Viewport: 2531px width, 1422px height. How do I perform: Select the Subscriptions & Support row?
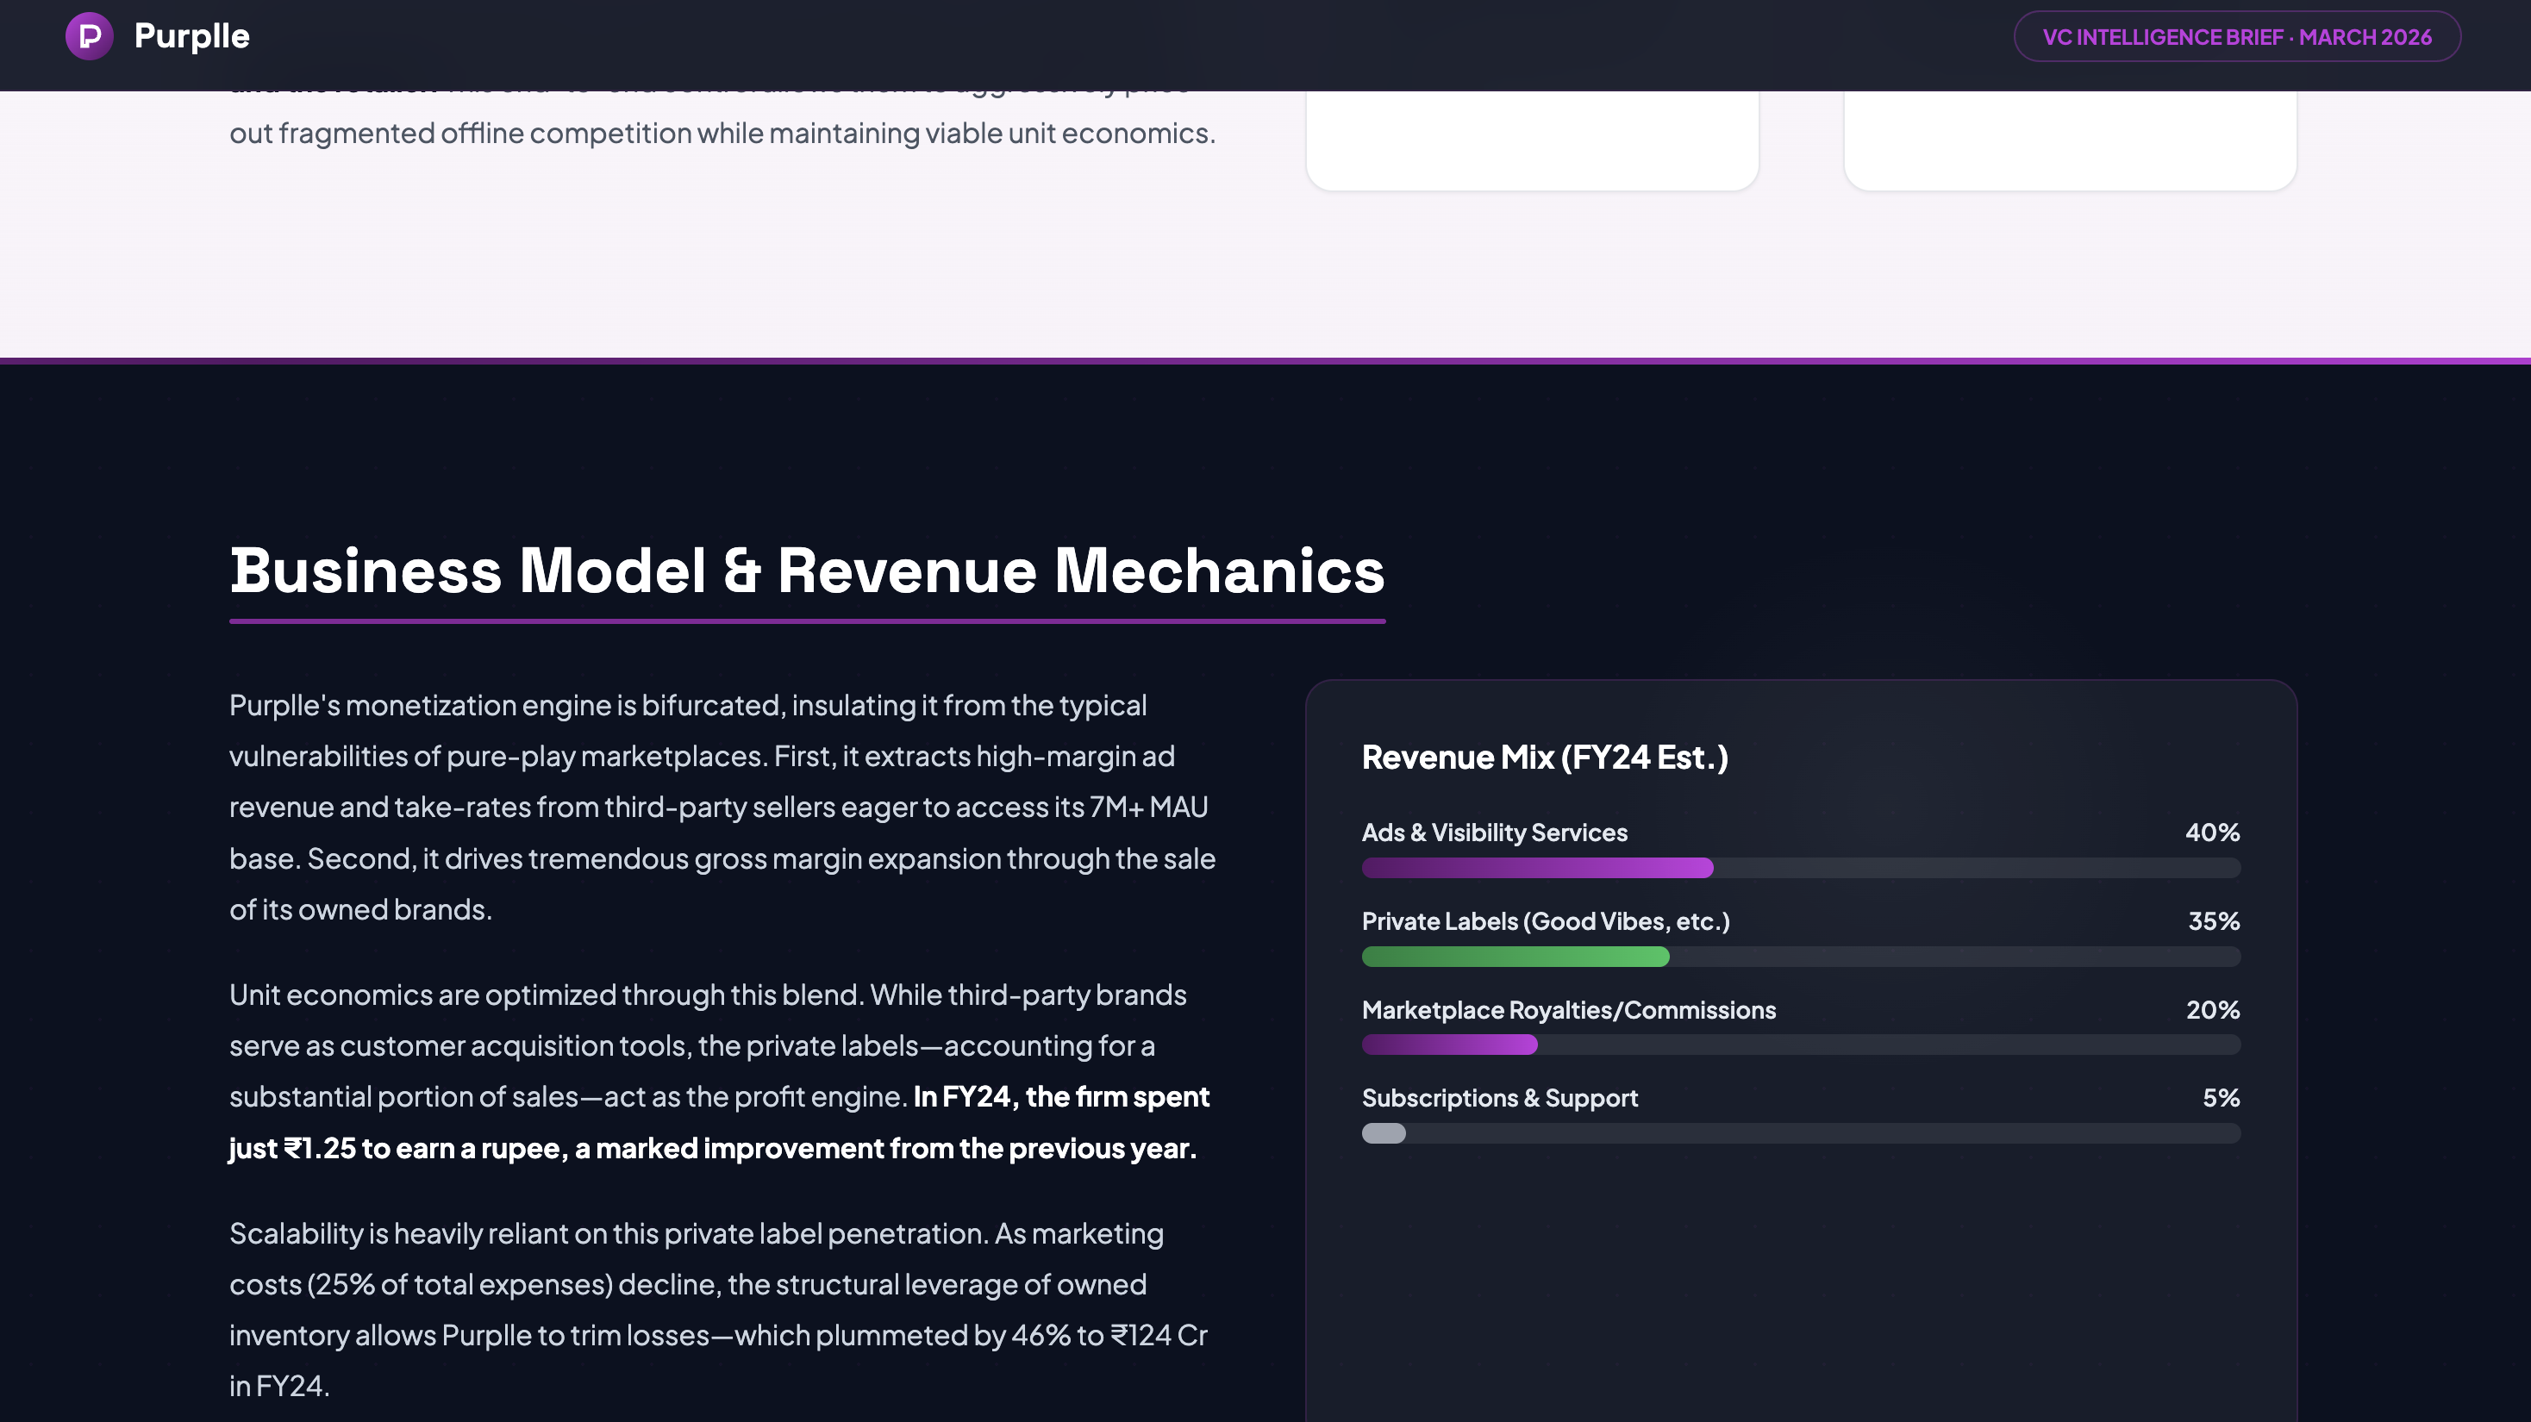[1499, 1098]
